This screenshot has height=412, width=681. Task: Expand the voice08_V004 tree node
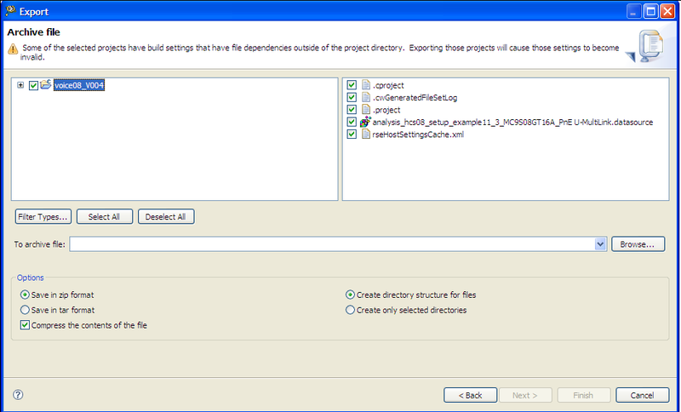pos(20,85)
